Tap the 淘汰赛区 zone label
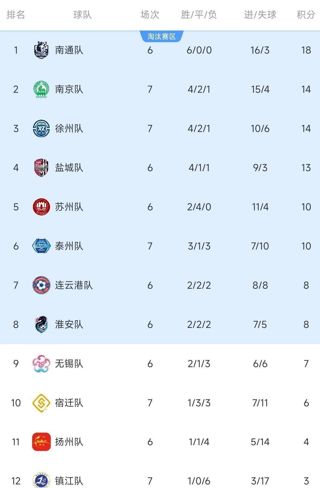 point(161,36)
